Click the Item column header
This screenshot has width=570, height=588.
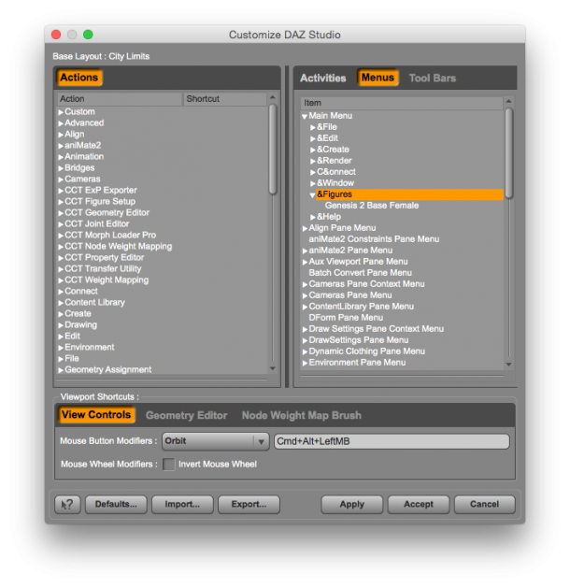pyautogui.click(x=402, y=103)
